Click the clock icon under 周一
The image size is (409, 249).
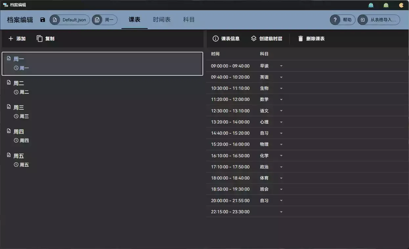pos(16,68)
